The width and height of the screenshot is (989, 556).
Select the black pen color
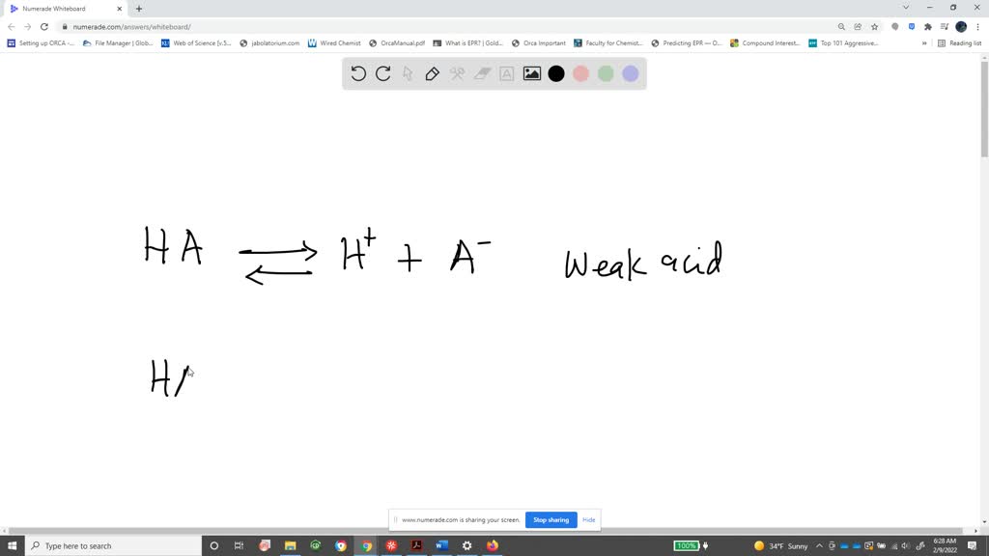556,73
